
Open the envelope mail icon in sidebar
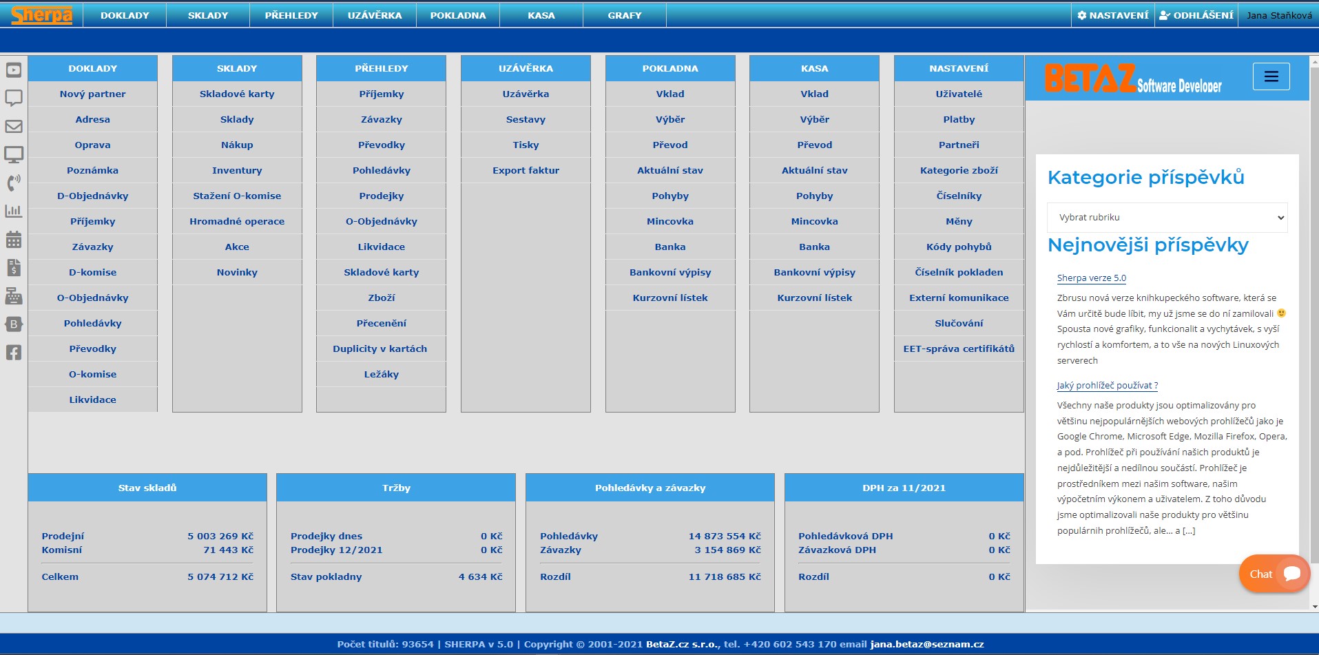[14, 127]
